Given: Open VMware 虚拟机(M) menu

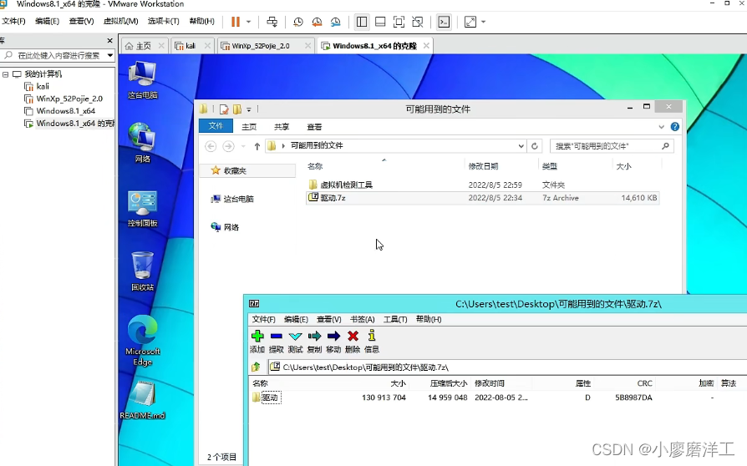Looking at the screenshot, I should [120, 22].
